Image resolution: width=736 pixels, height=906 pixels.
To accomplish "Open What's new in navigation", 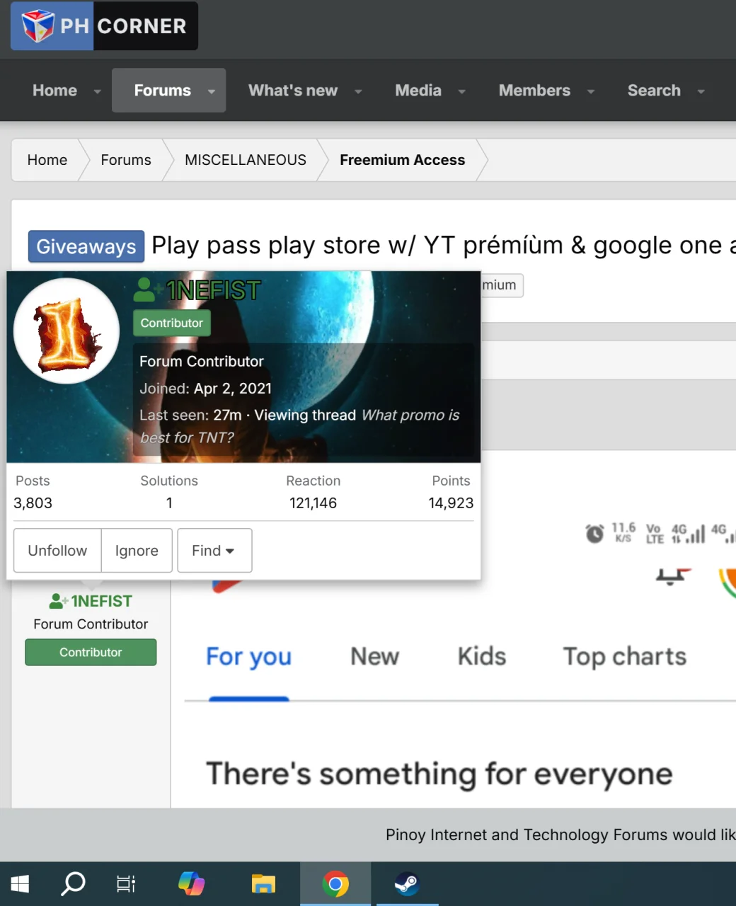I will pos(293,91).
